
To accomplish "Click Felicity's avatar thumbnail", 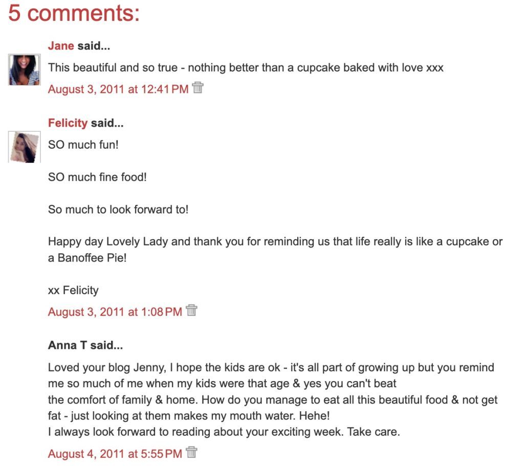I will click(24, 147).
